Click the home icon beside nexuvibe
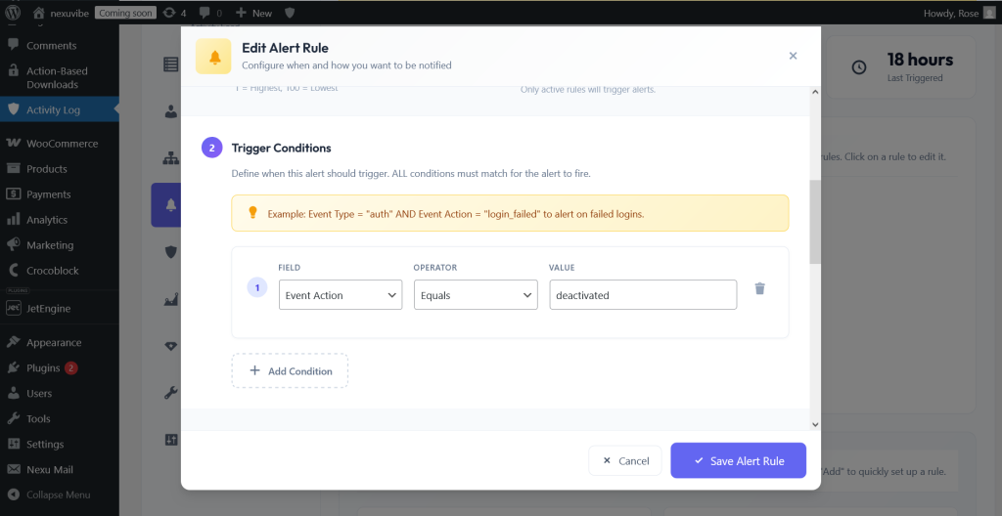 [39, 13]
